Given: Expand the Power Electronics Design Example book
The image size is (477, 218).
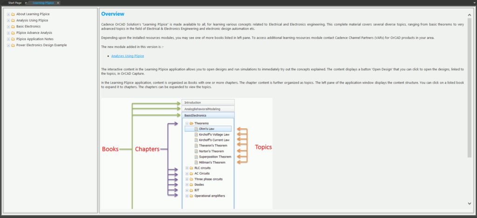Looking at the screenshot, I should pyautogui.click(x=8, y=45).
